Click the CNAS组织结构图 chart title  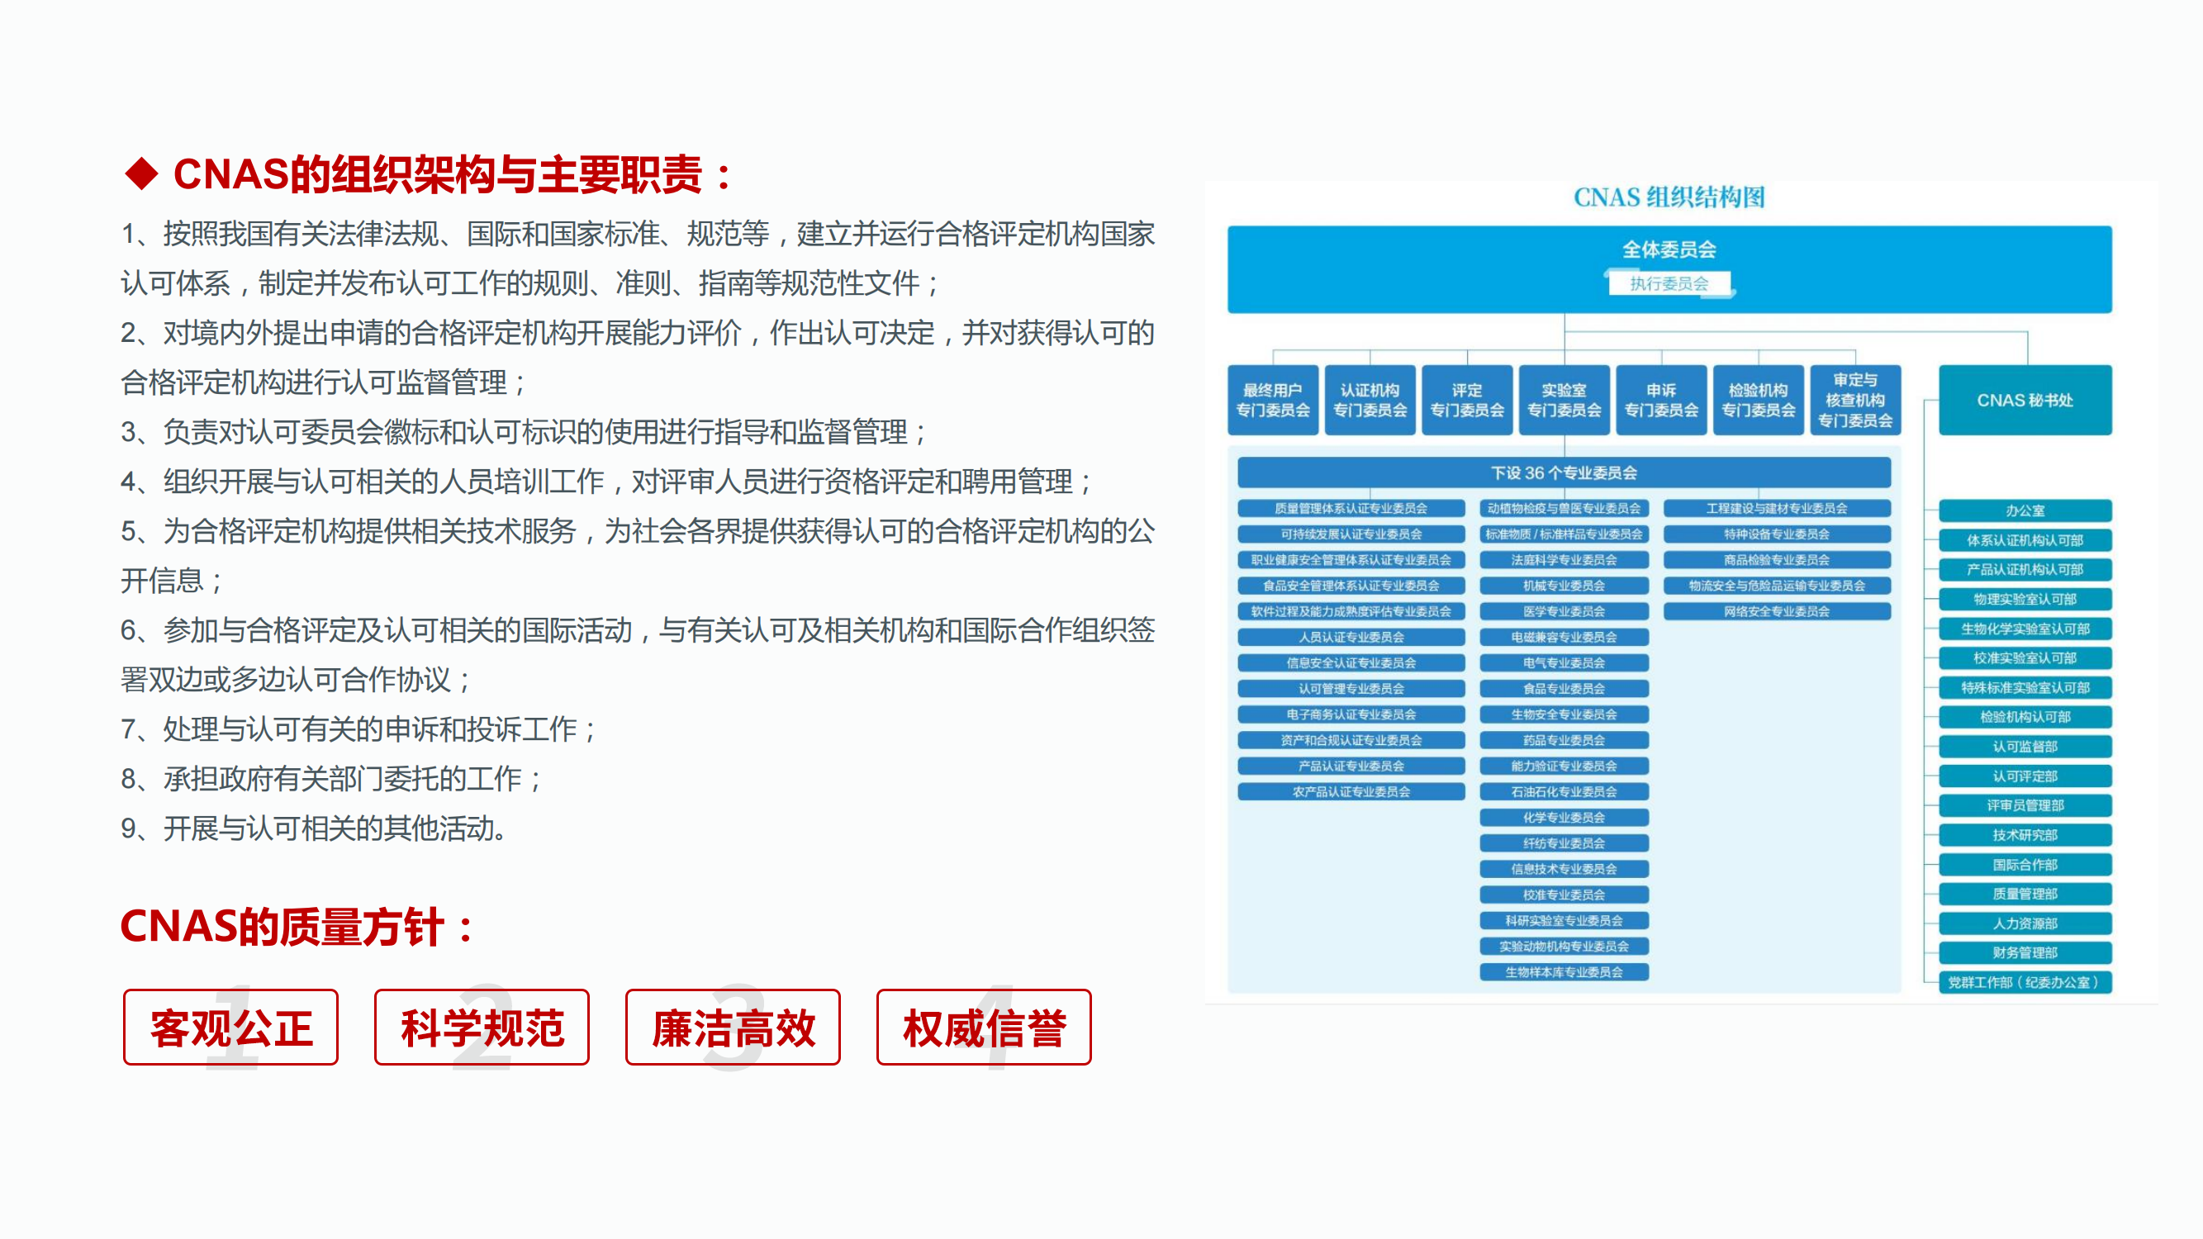[1669, 197]
